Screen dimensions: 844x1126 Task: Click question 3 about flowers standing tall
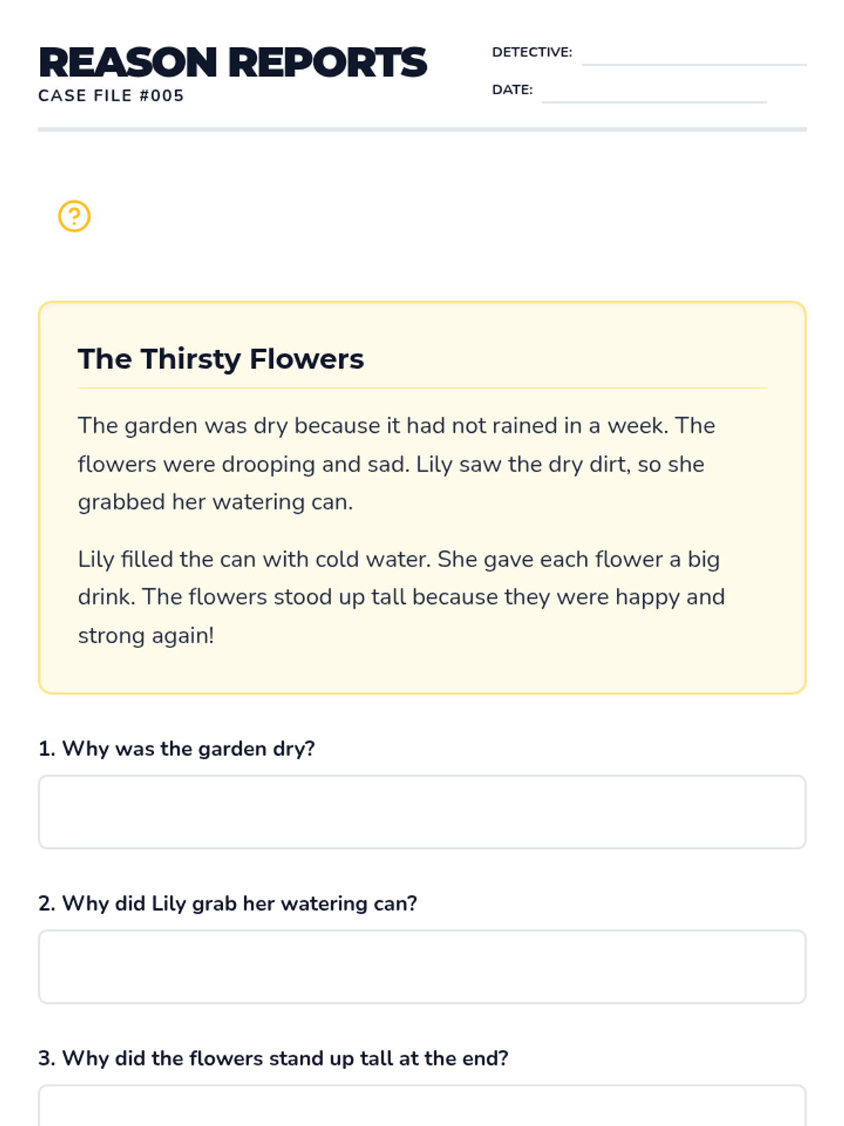[x=273, y=1058]
